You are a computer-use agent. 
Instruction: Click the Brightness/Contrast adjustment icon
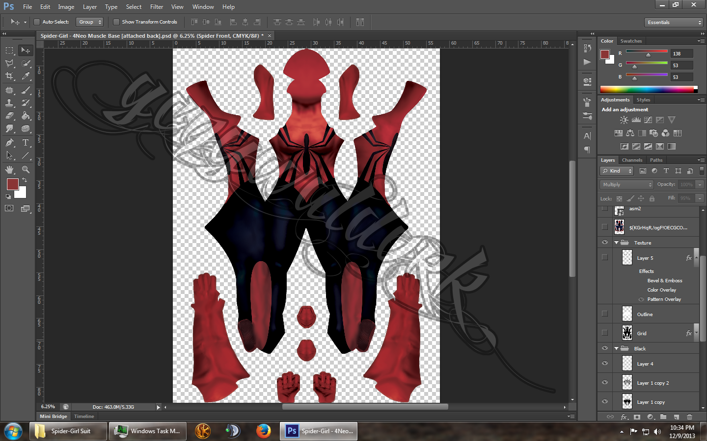[624, 120]
